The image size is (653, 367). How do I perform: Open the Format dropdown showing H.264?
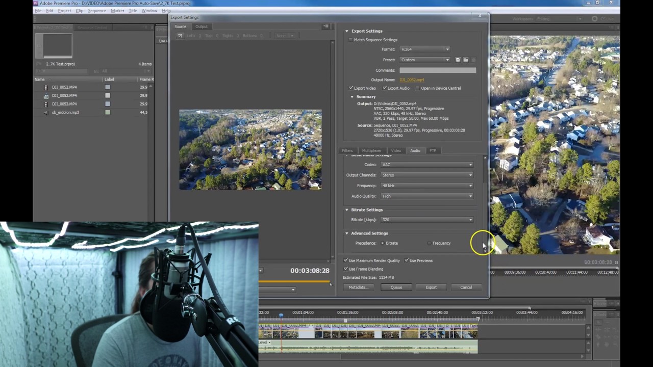point(424,49)
